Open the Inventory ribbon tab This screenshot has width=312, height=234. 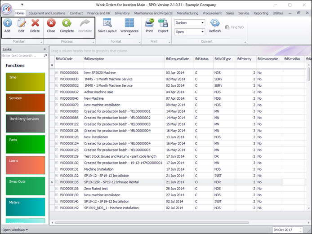pos(122,13)
